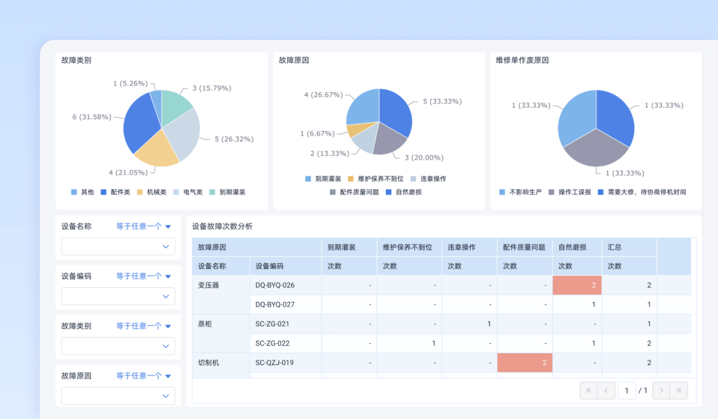Change 故障类别 filter condition 等于任意一个

(x=144, y=326)
